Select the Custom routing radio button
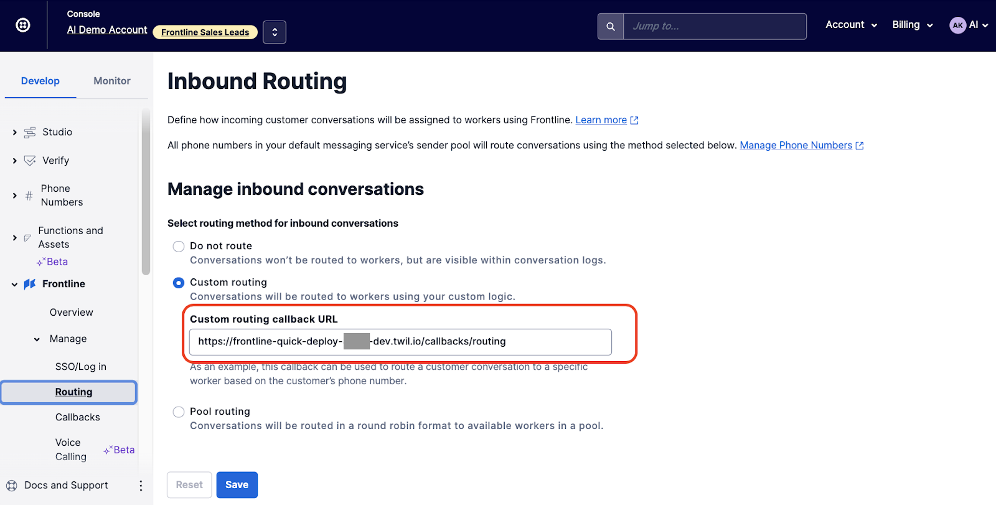 point(179,283)
